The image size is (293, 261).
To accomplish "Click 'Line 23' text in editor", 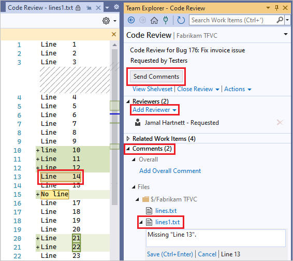I will pos(61,256).
